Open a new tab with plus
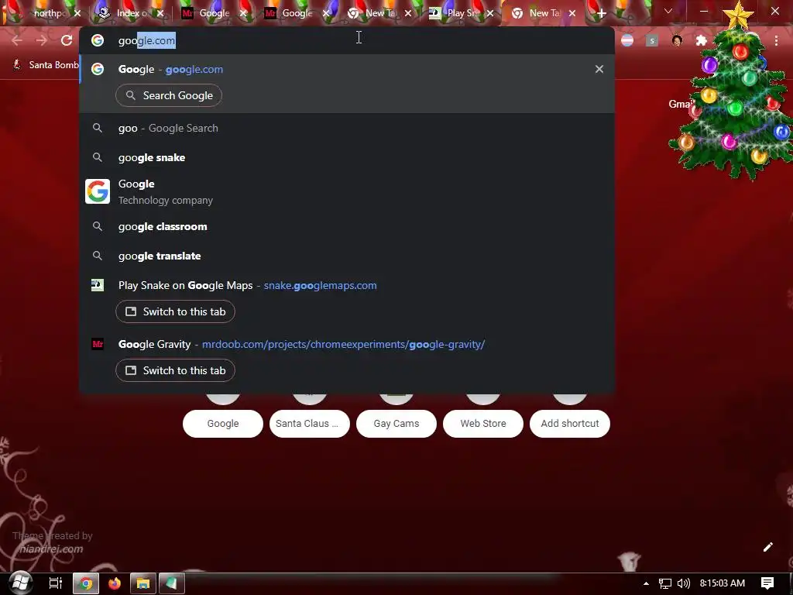The width and height of the screenshot is (793, 595). click(x=601, y=14)
